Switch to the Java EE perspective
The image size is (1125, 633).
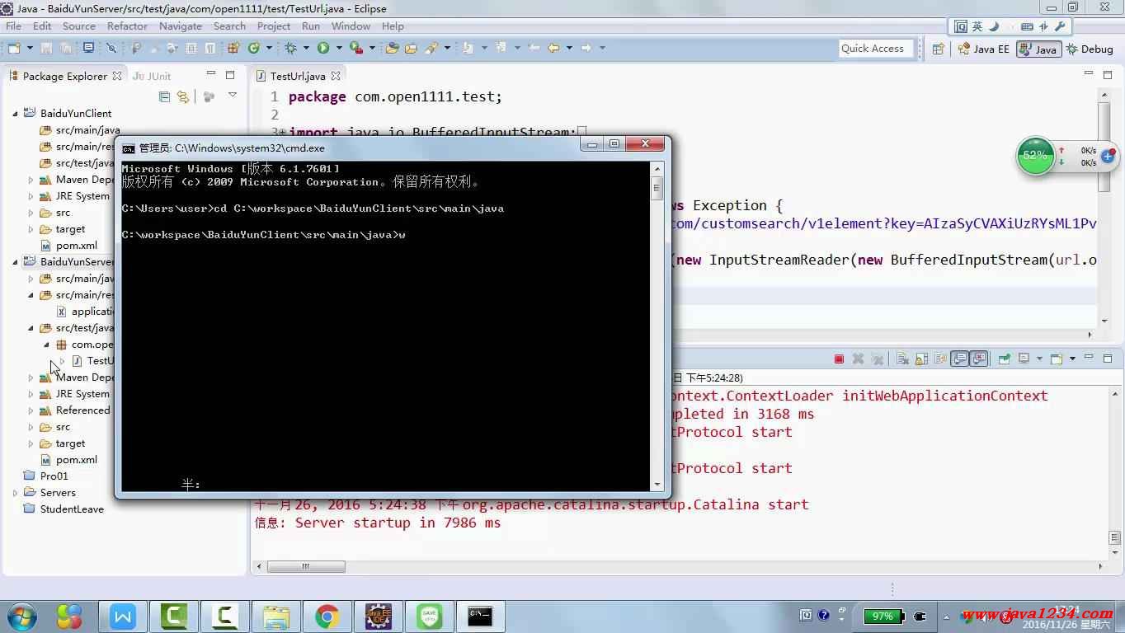(983, 49)
